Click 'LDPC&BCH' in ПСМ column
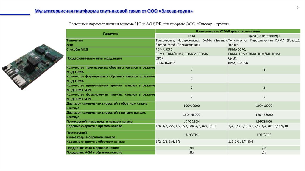305x171 pixels. pos(192,121)
